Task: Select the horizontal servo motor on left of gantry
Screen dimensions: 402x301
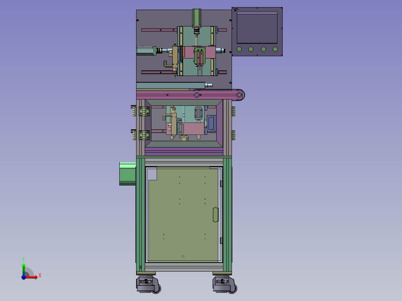Action: point(146,50)
